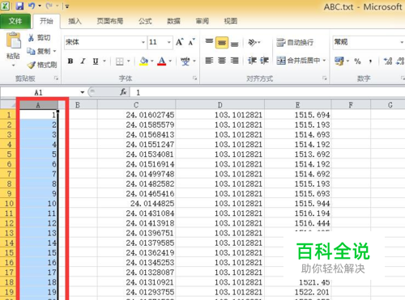Open the font size dropdown arrow
The width and height of the screenshot is (405, 300).
pyautogui.click(x=169, y=42)
